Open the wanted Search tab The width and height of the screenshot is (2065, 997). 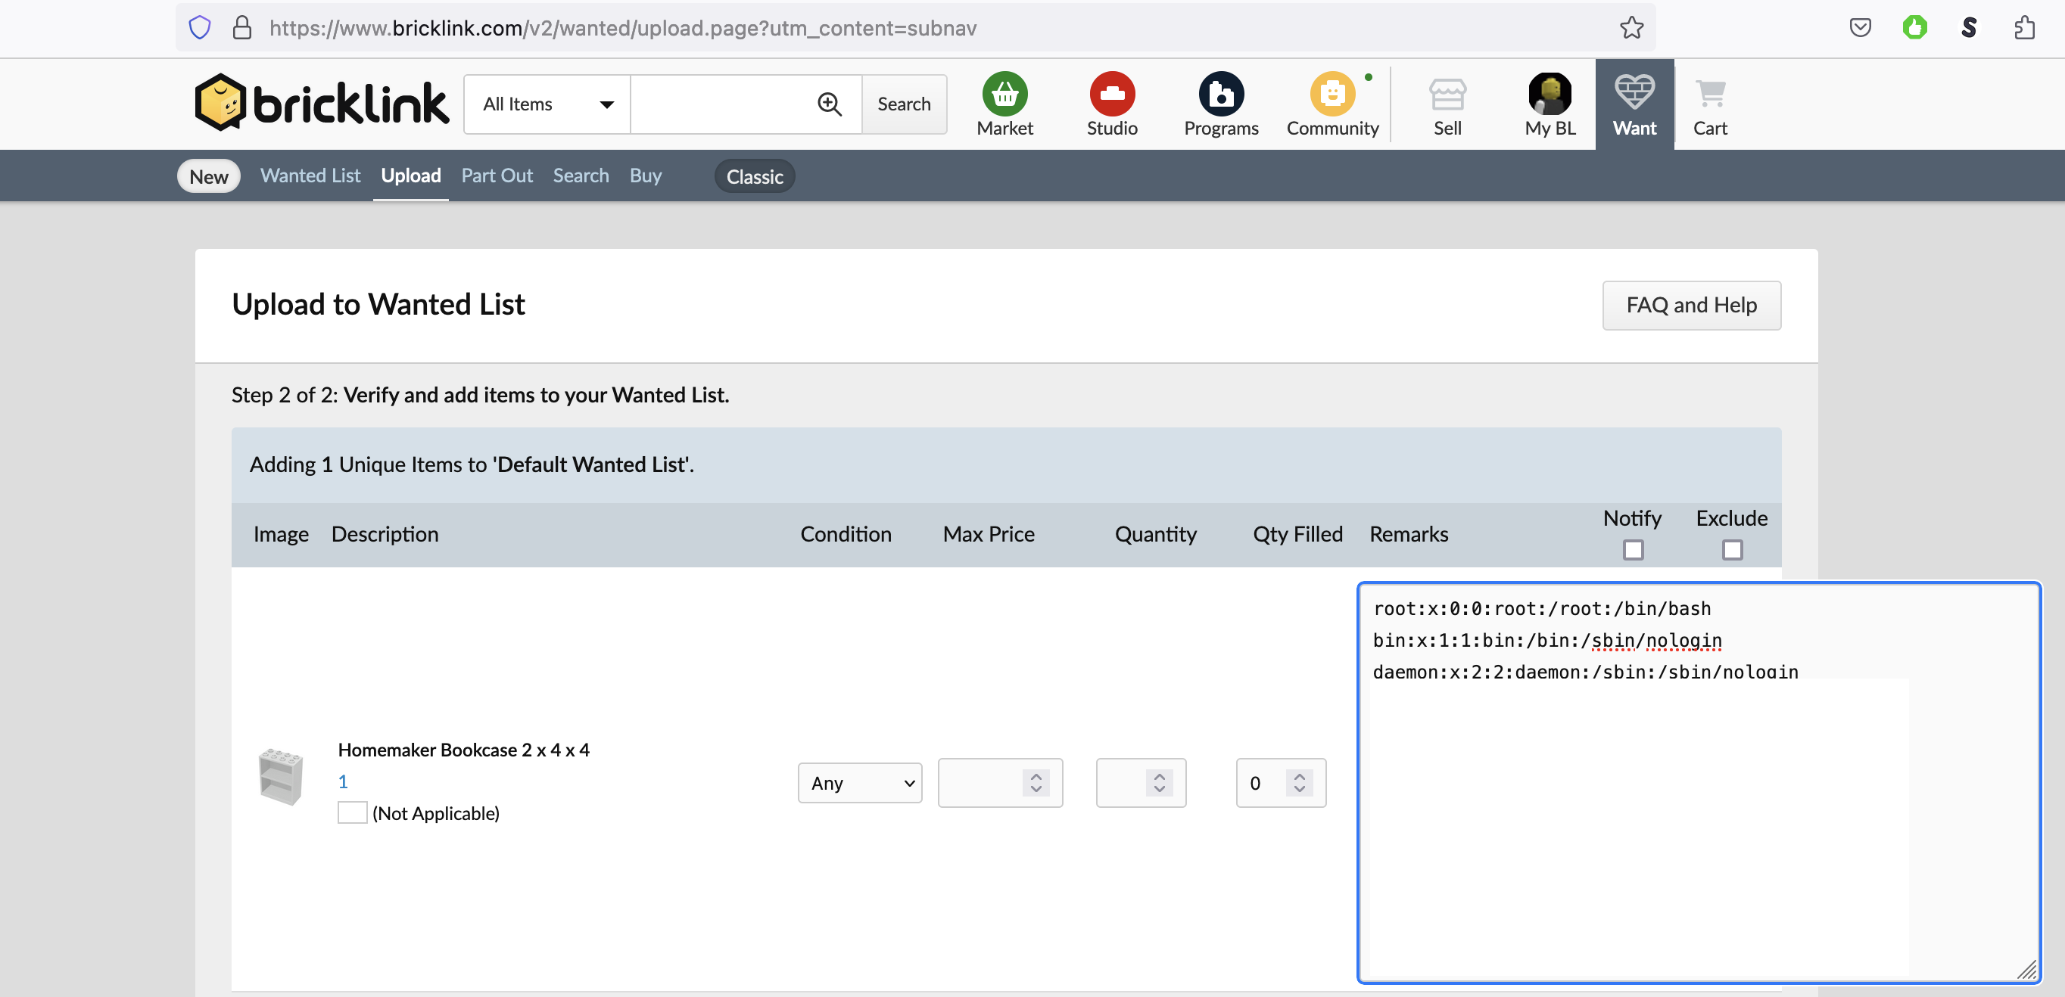pos(581,175)
